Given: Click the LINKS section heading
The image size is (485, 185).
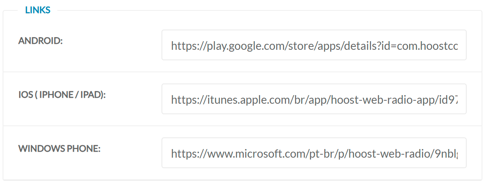Looking at the screenshot, I should [x=38, y=10].
